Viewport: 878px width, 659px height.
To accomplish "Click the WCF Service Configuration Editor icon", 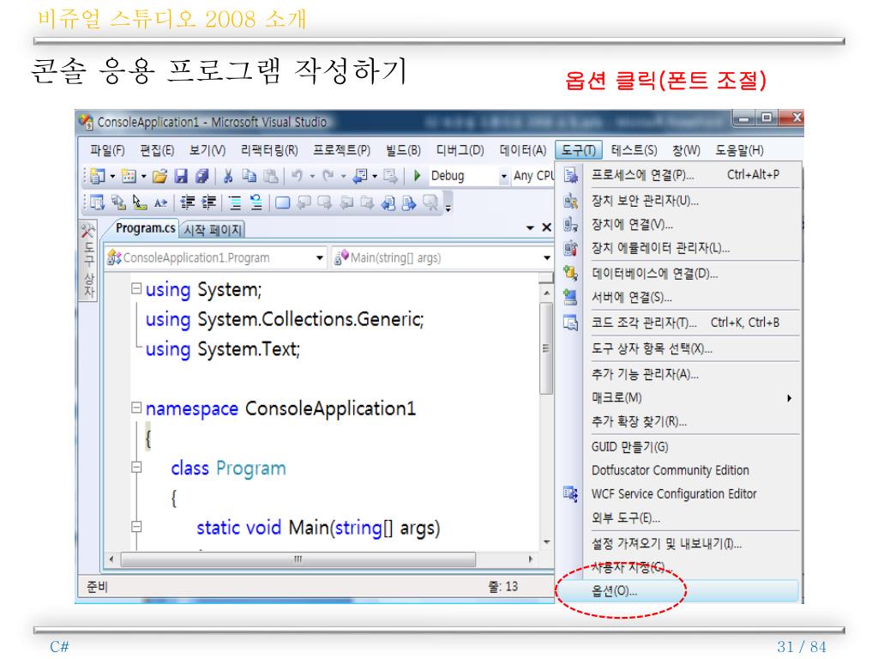I will [570, 493].
